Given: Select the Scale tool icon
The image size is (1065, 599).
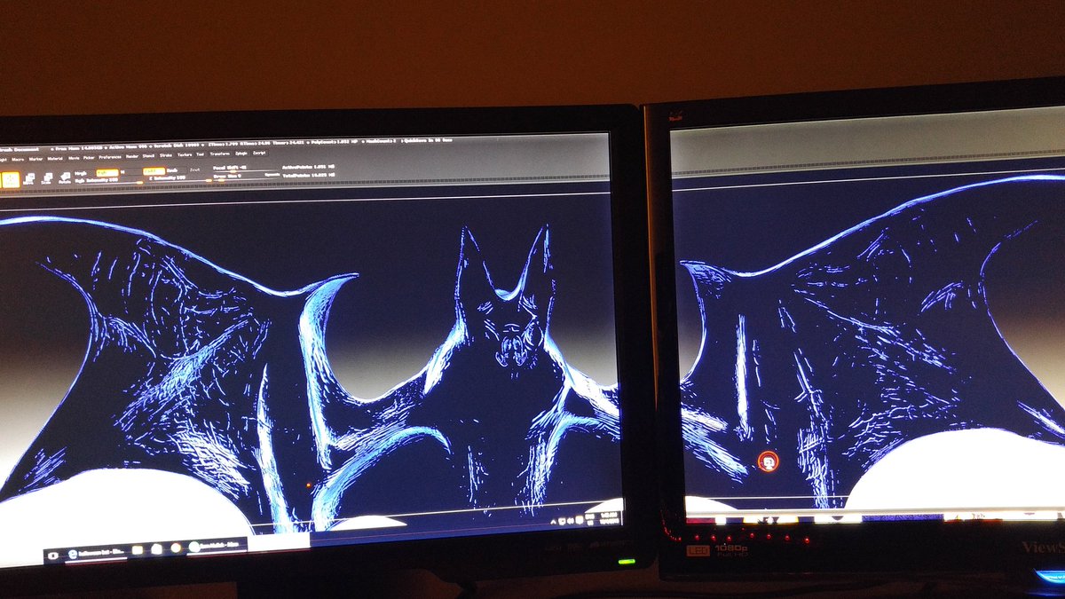Looking at the screenshot, I should (x=47, y=180).
